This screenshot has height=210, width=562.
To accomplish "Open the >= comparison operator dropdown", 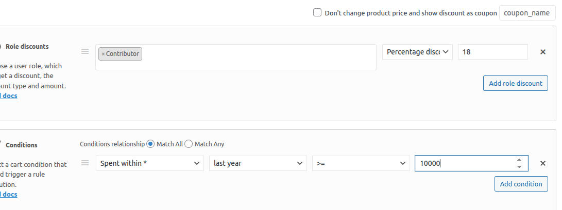I will point(361,163).
